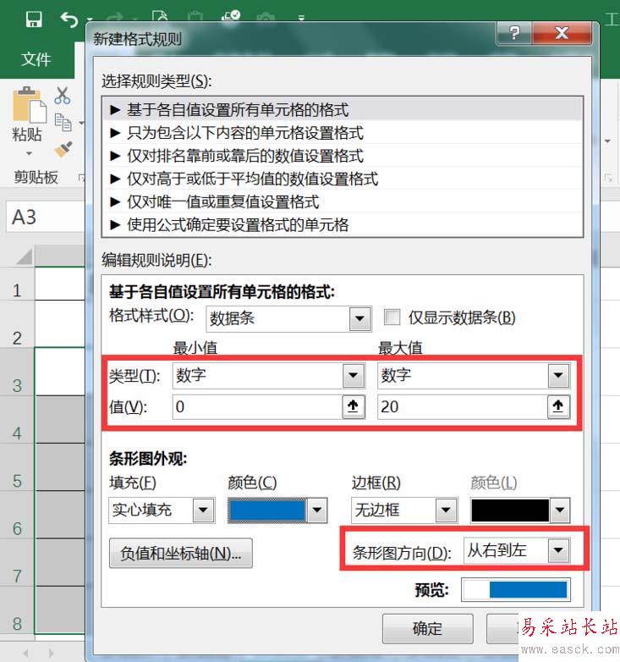Screen dimensions: 620x662
Task: Click the 确定 button
Action: point(428,629)
